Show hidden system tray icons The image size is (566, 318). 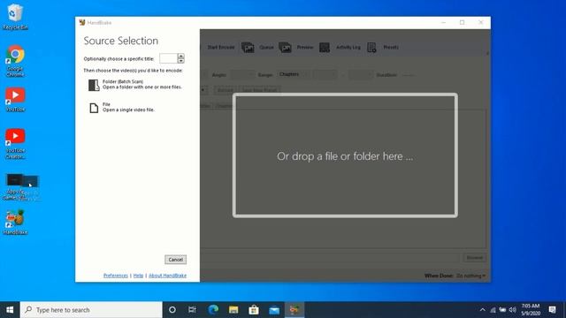point(483,310)
